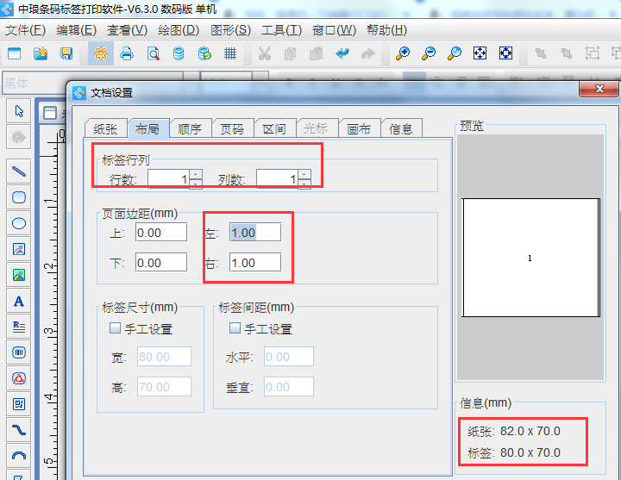Increase row count with up arrow
This screenshot has width=621, height=480.
pyautogui.click(x=196, y=175)
